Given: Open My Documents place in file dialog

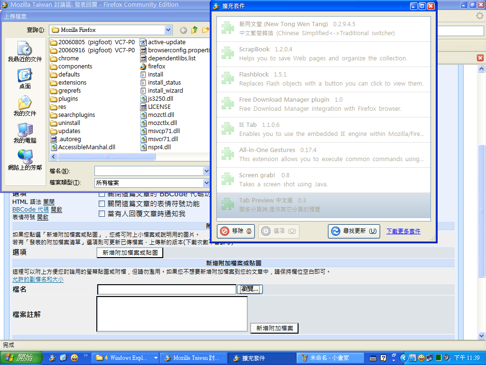Looking at the screenshot, I should [25, 106].
